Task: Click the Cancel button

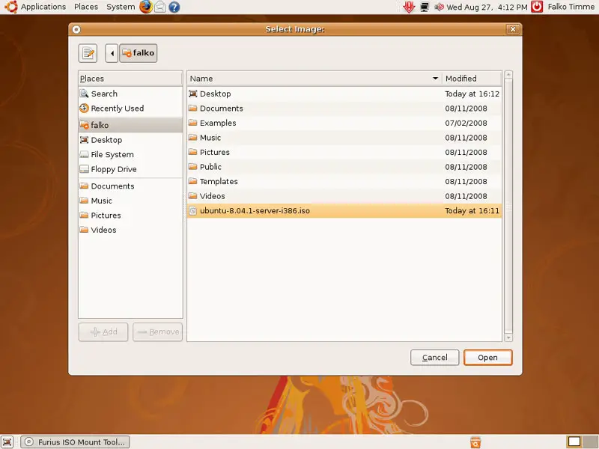Action: pyautogui.click(x=435, y=358)
